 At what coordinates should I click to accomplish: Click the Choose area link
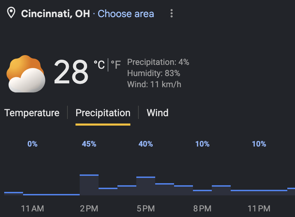point(126,14)
